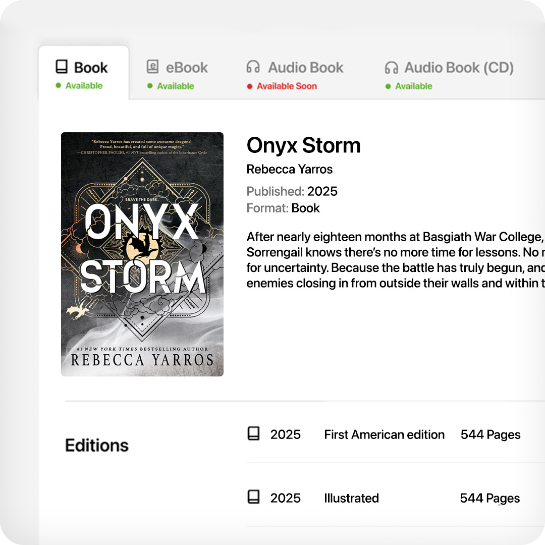The height and width of the screenshot is (545, 545).
Task: Choose the Illustrated edition row
Action: 396,498
